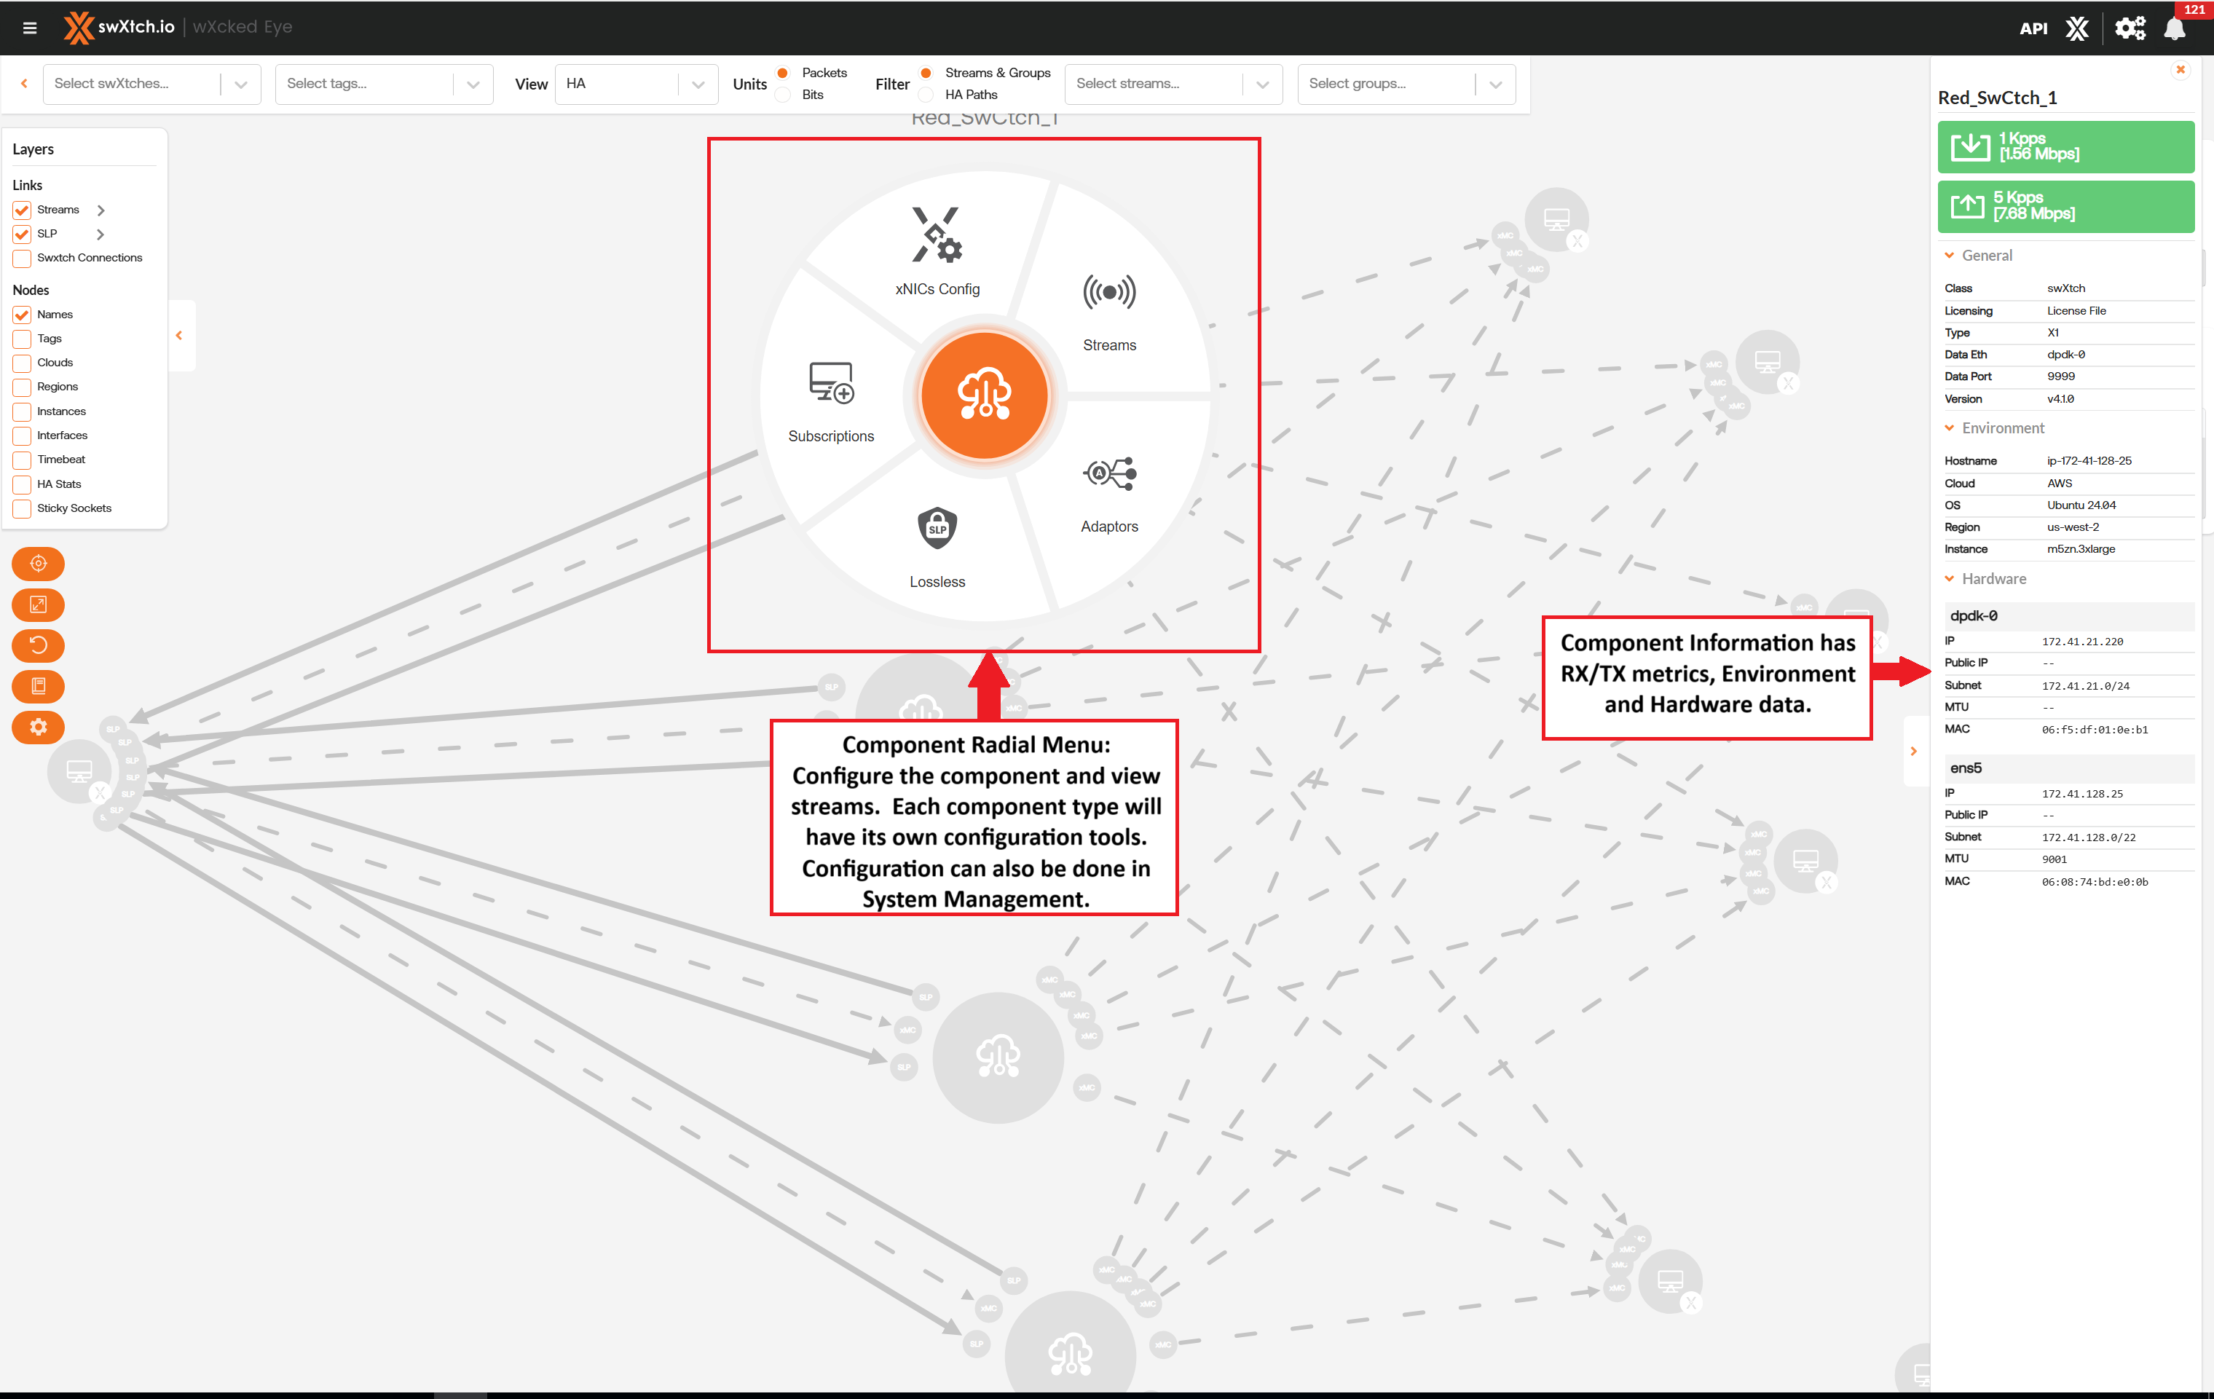Click the Select groups input field
This screenshot has width=2214, height=1399.
1387,84
